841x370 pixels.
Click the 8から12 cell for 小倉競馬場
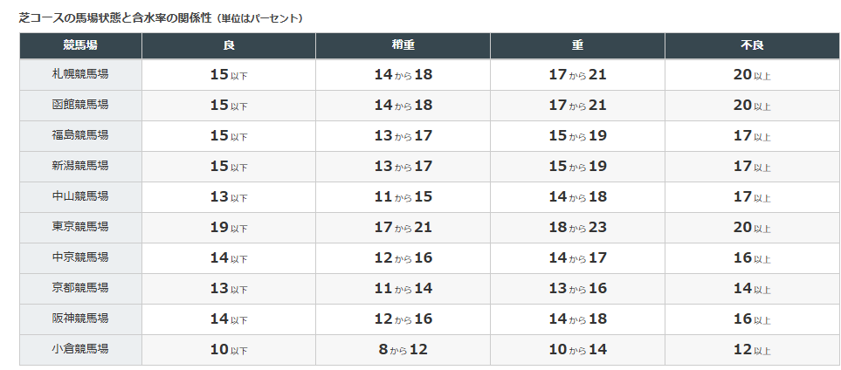(x=403, y=350)
